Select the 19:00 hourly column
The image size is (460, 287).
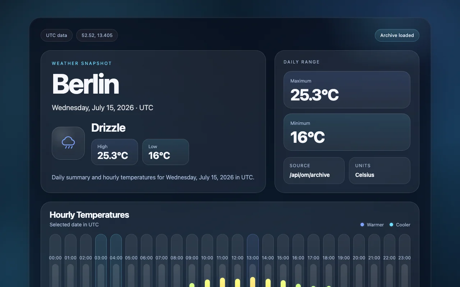point(344,260)
